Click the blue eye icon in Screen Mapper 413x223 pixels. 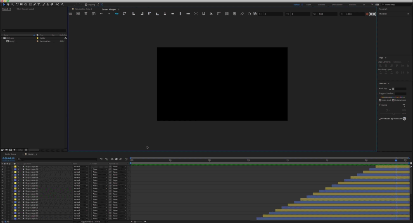click(117, 14)
